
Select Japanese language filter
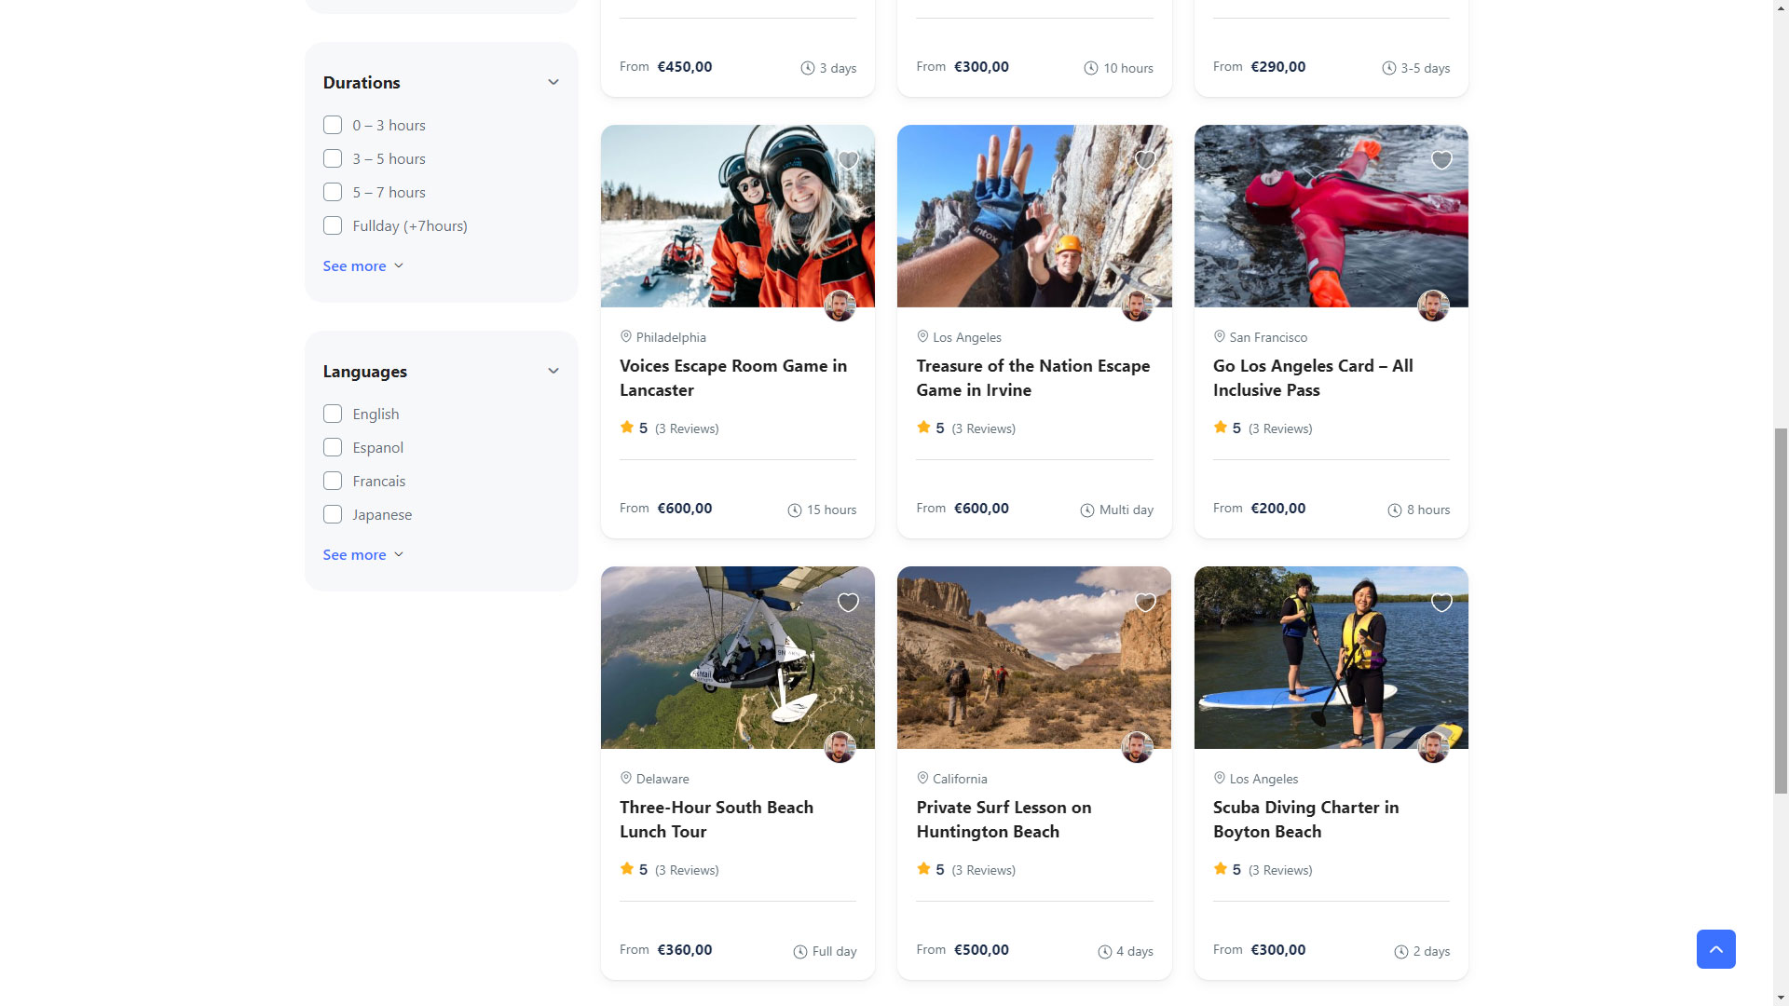pos(333,514)
